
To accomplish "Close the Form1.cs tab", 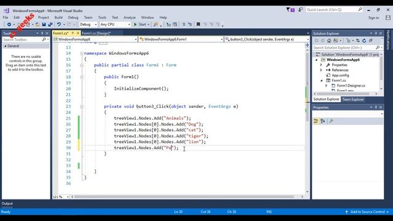I will point(78,33).
